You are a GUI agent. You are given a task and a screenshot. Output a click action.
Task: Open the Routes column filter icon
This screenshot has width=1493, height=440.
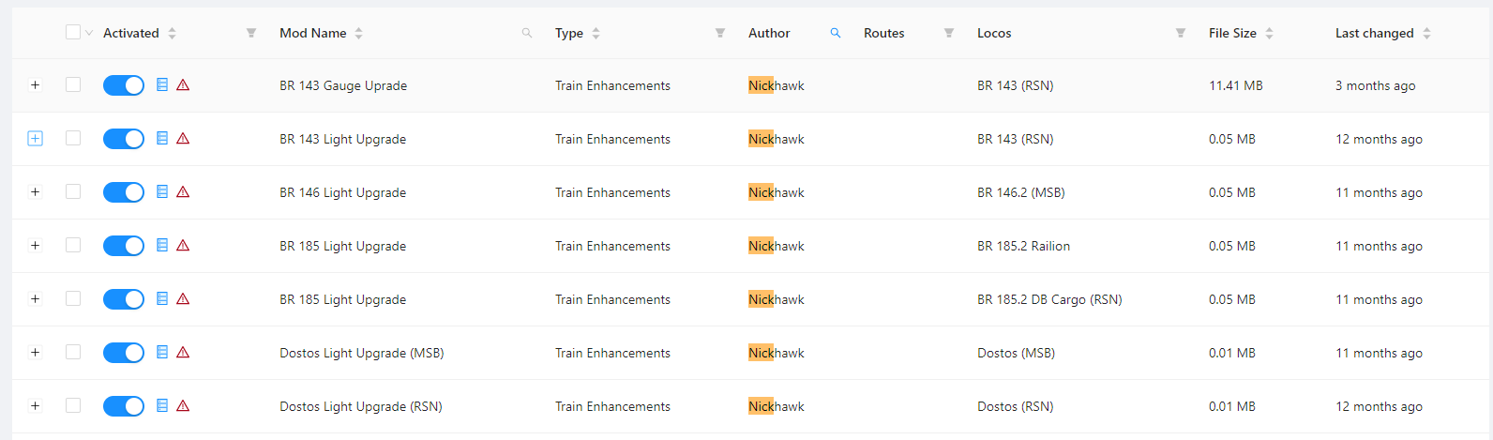click(949, 33)
